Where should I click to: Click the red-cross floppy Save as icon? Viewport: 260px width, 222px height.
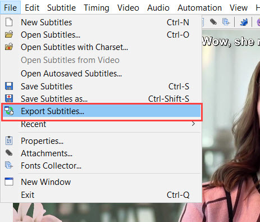click(9, 98)
